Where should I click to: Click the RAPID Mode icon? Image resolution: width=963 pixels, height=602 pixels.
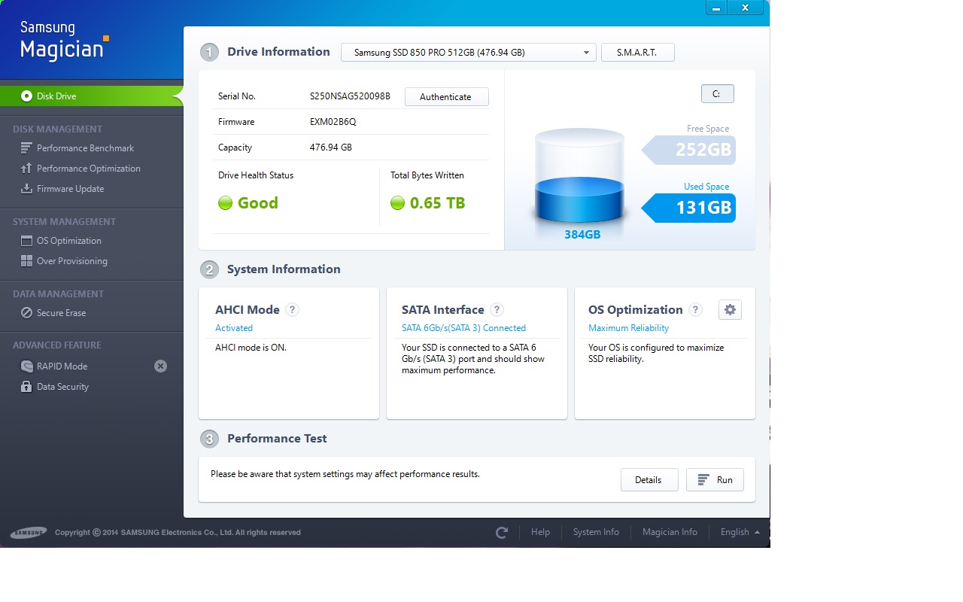[26, 366]
